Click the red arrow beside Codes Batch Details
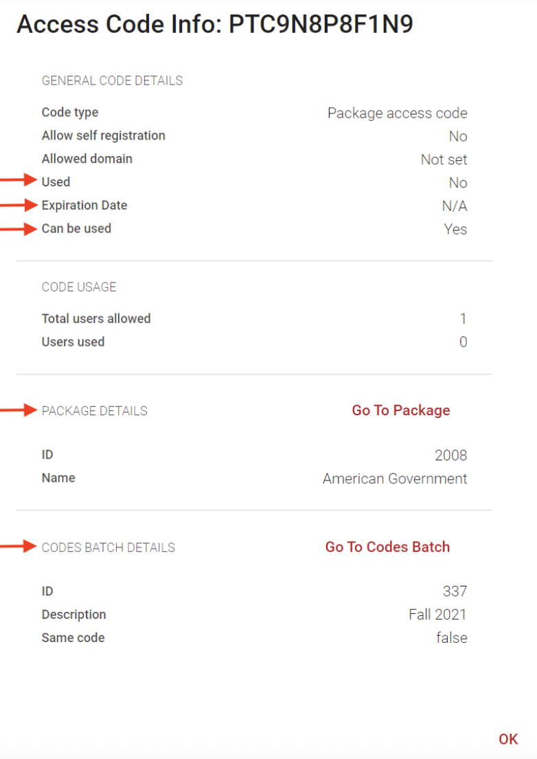This screenshot has width=537, height=759. [19, 547]
